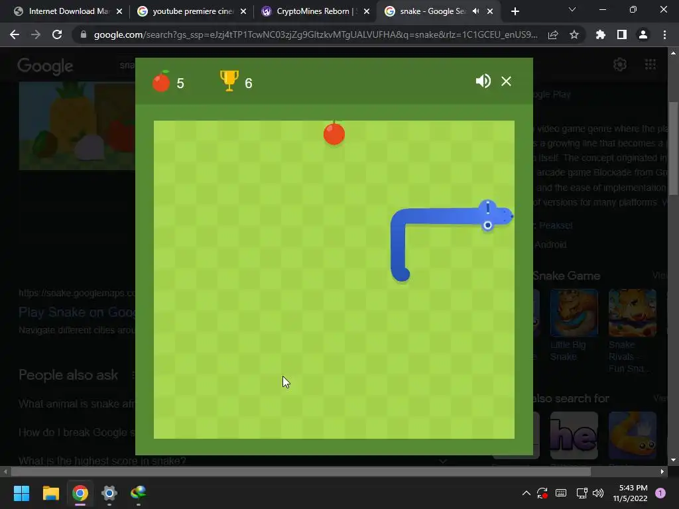The image size is (679, 509).
Task: Click the horizontal scrollbar at the bottom
Action: [300, 471]
